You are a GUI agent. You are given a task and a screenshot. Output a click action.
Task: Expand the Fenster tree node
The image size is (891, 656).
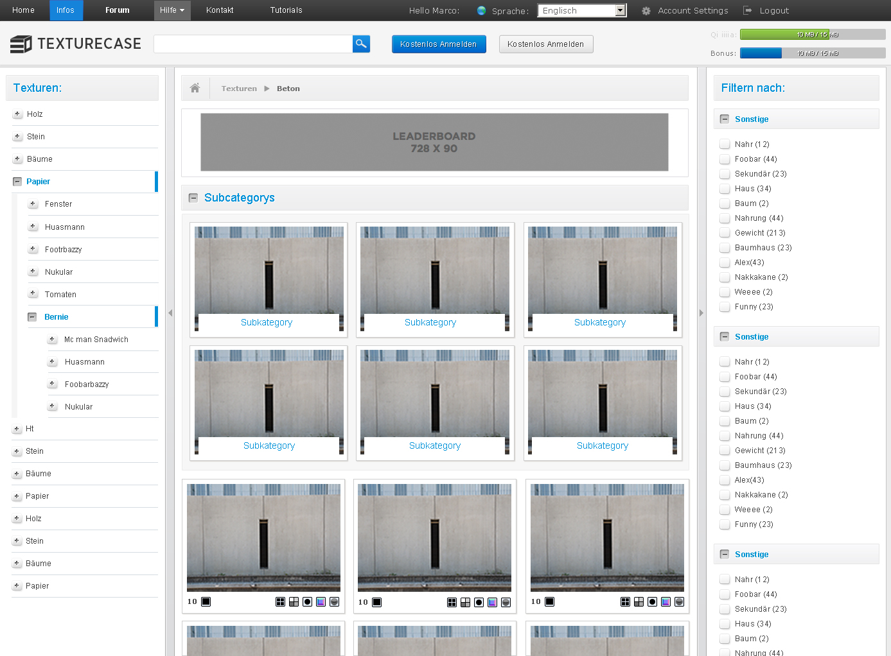pyautogui.click(x=33, y=204)
